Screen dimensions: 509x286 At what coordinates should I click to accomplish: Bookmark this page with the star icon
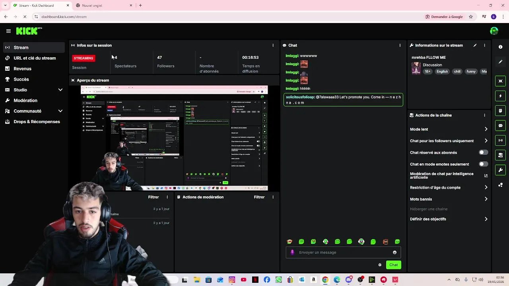click(471, 17)
